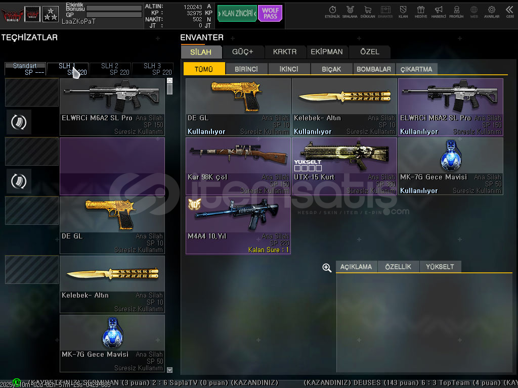Image resolution: width=518 pixels, height=388 pixels.
Task: Click the magnifier zoom icon beside Açıklama
Action: pos(327,268)
